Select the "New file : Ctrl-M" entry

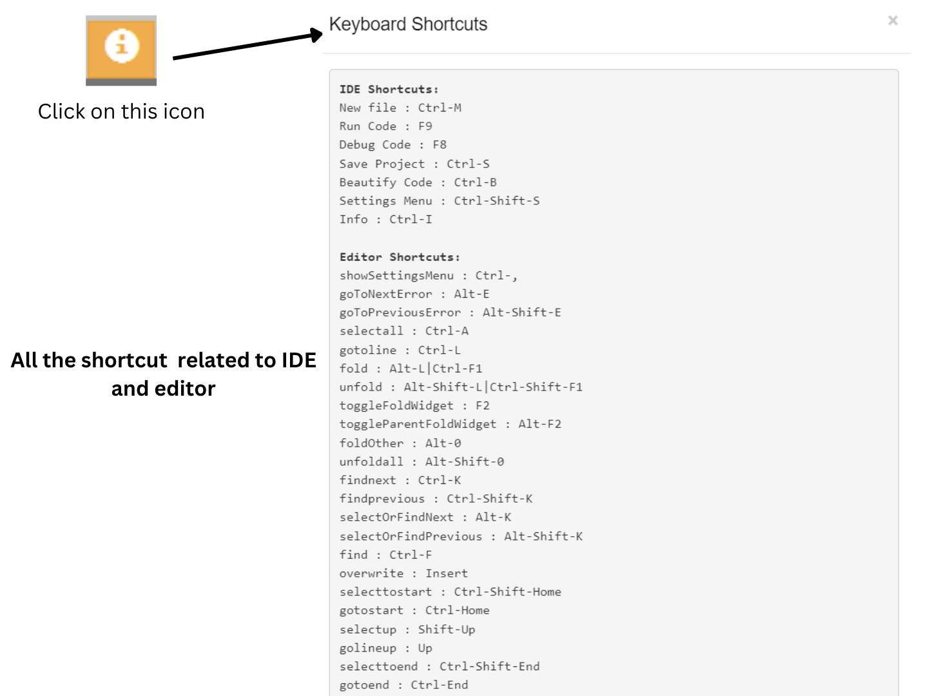401,108
